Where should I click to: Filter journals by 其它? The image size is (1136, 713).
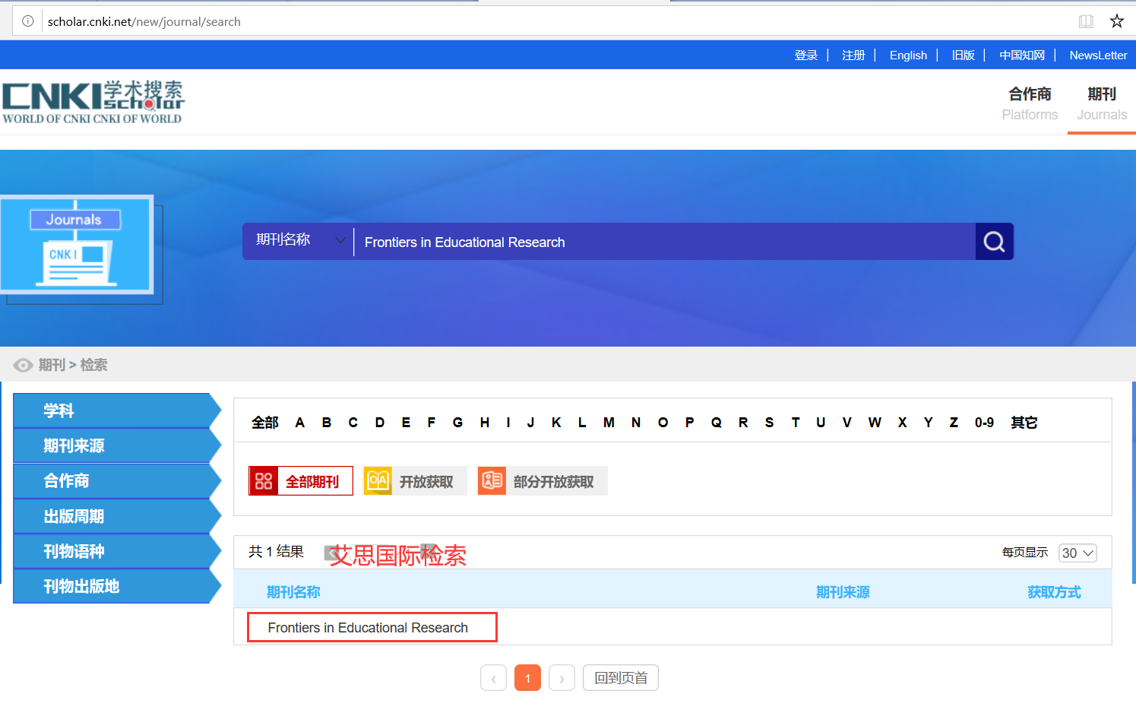pyautogui.click(x=1024, y=423)
